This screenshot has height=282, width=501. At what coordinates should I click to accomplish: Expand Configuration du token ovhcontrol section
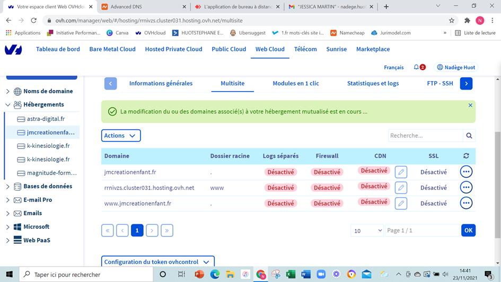click(x=157, y=262)
